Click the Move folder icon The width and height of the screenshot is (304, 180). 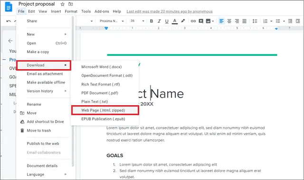pyautogui.click(x=22, y=113)
